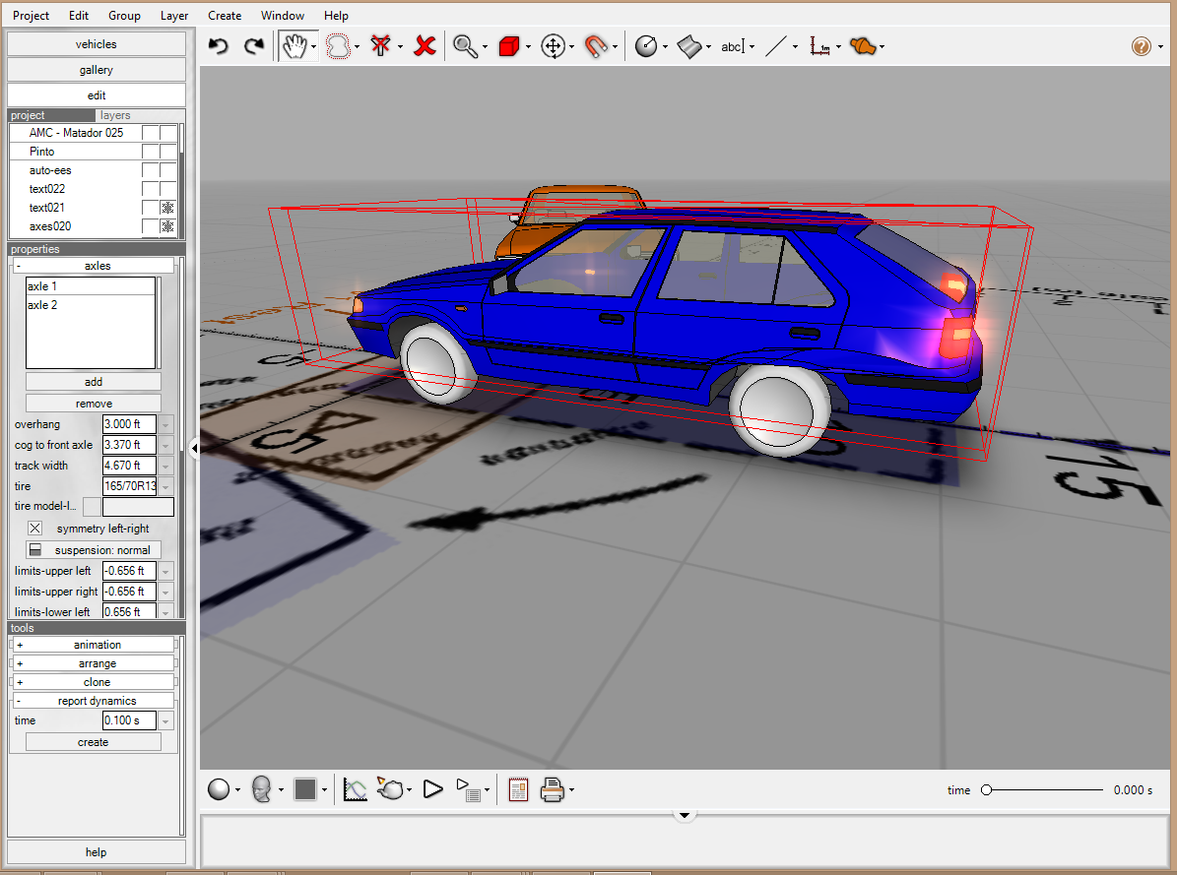Open the Window menu

click(283, 15)
